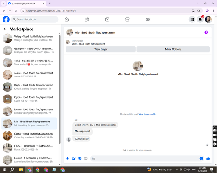Open the Reels video icon in navigation
The image size is (217, 173).
107,19
